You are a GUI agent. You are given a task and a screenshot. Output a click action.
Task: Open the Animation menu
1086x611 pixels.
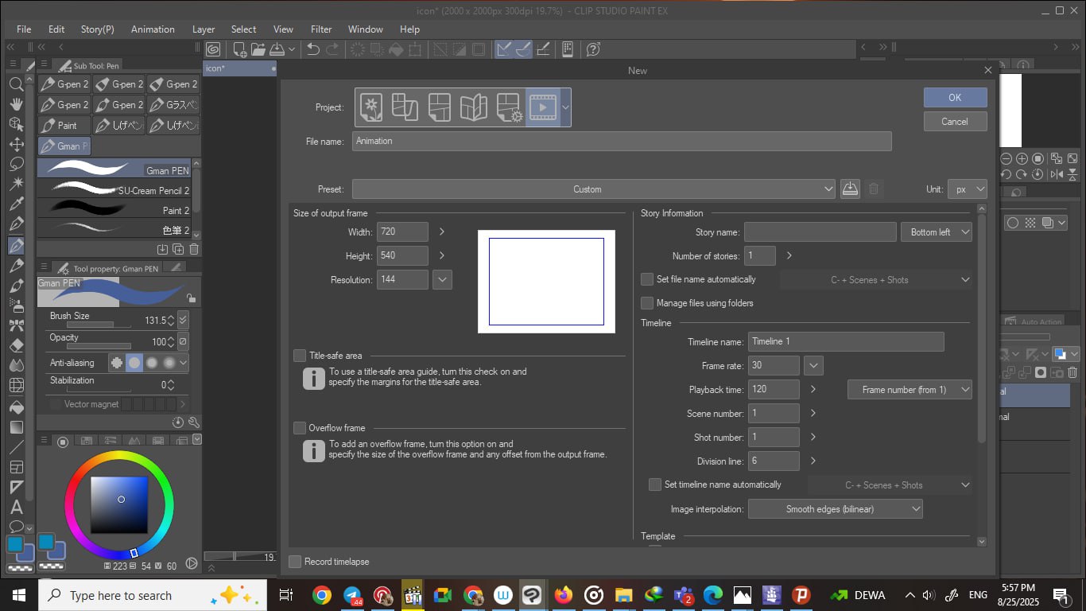click(x=153, y=29)
